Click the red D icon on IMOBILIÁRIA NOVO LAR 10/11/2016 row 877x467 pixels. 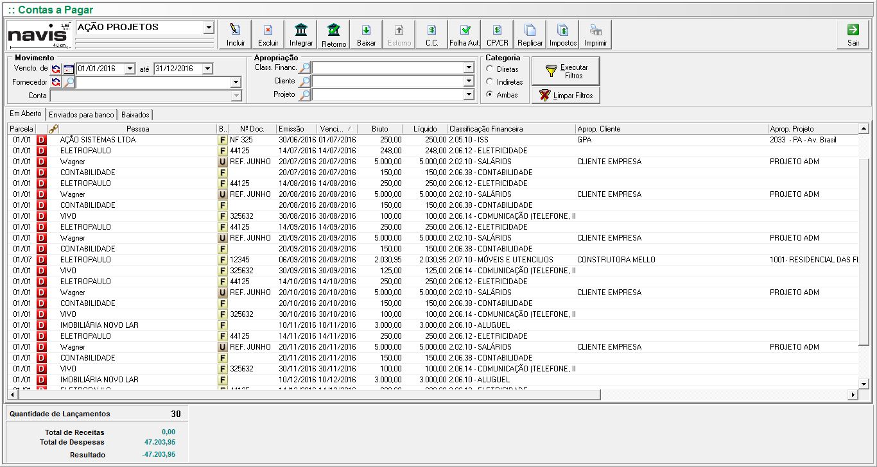tap(42, 325)
